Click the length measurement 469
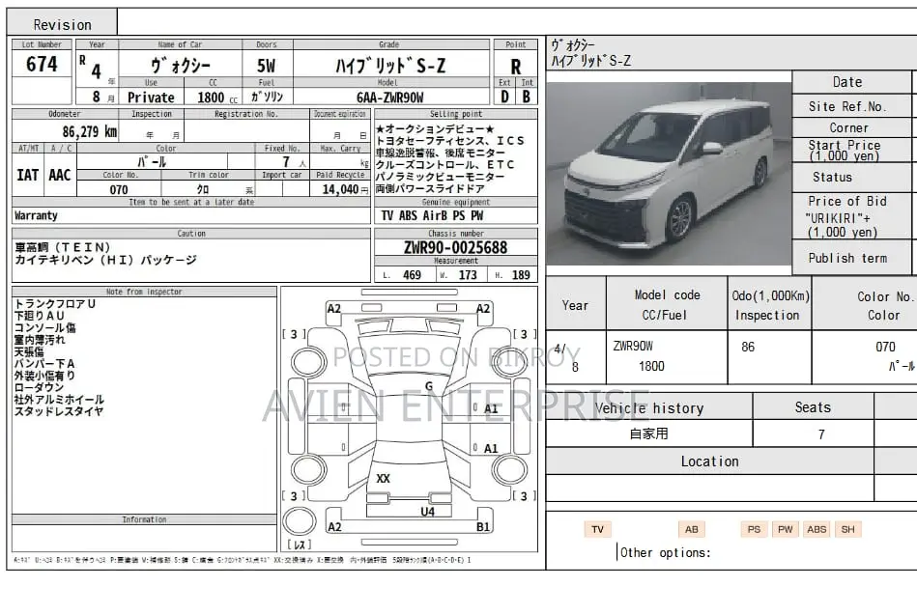 click(412, 275)
